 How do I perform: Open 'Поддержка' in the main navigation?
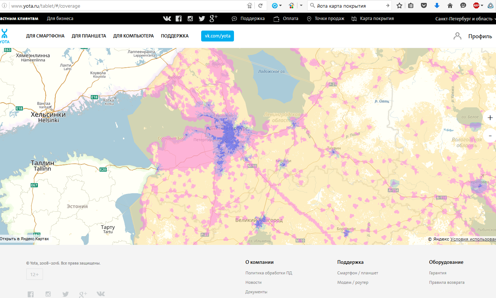[175, 36]
